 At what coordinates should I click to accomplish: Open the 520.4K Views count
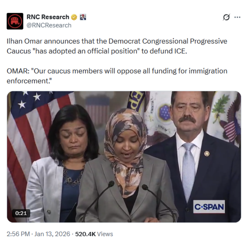click(94, 234)
